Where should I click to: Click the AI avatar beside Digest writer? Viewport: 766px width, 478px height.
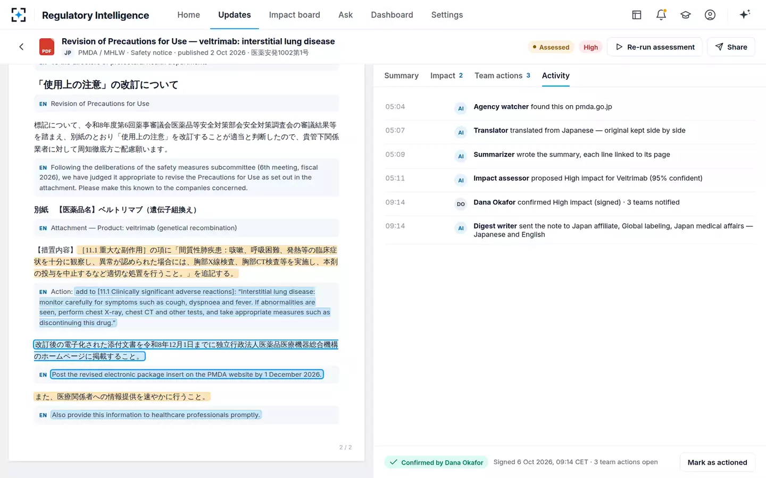click(x=461, y=228)
